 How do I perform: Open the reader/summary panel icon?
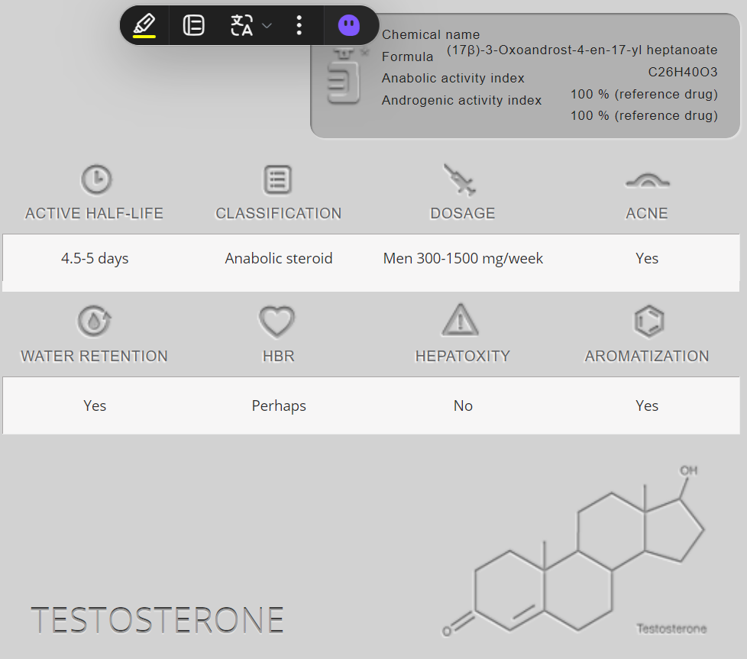(x=194, y=25)
